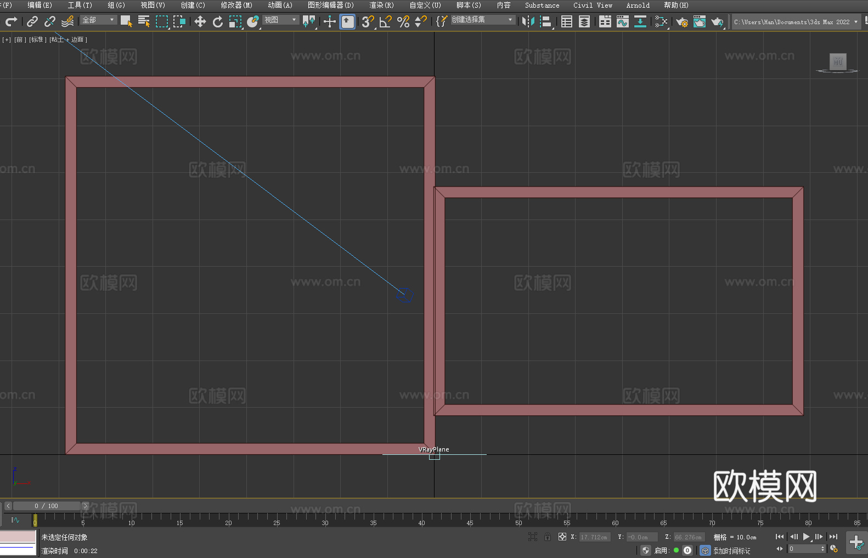Click the X coordinate field
The image size is (868, 558).
595,537
